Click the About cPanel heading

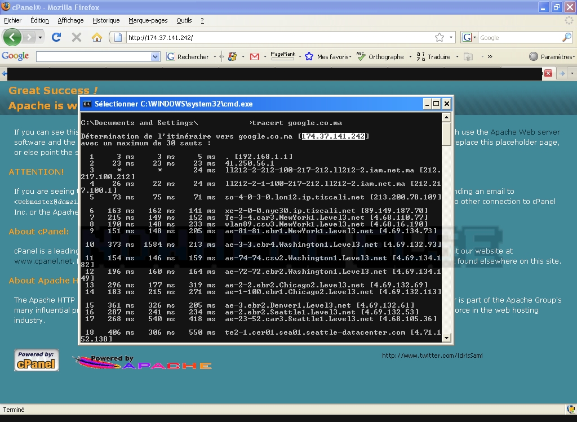pyautogui.click(x=39, y=232)
